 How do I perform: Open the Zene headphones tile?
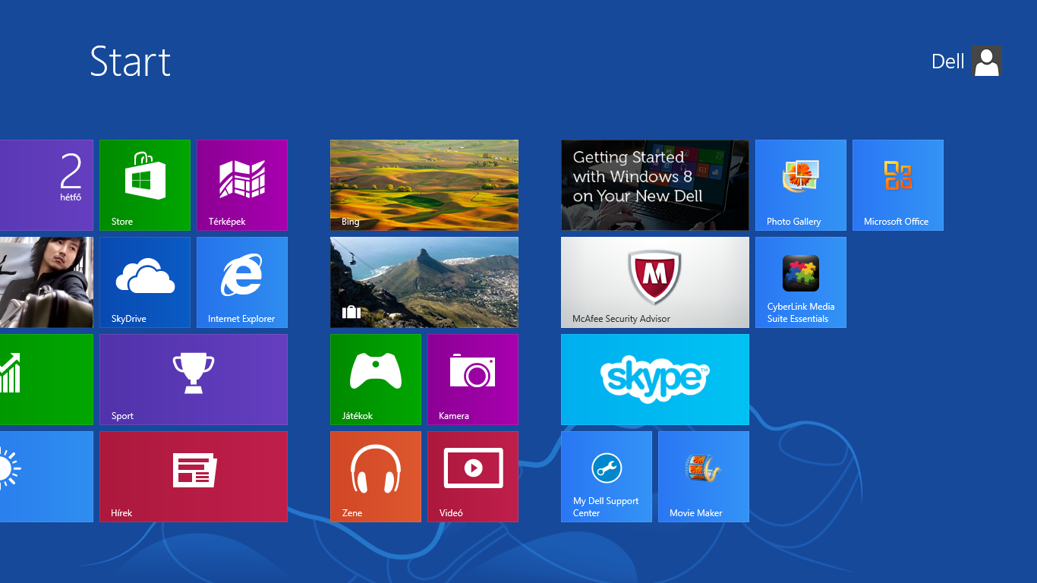click(376, 477)
